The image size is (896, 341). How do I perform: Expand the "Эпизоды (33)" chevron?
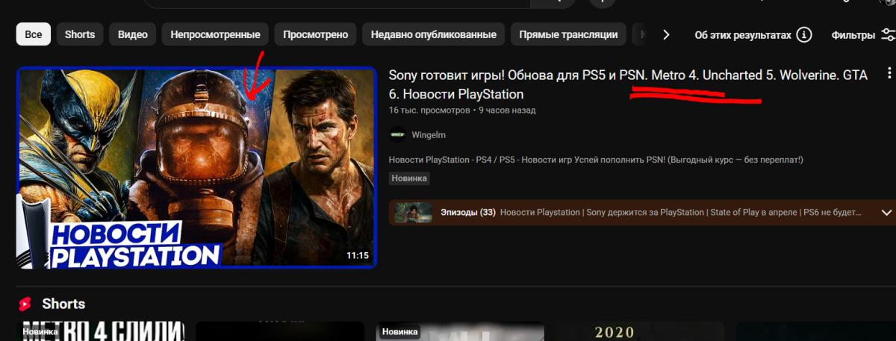tap(887, 213)
